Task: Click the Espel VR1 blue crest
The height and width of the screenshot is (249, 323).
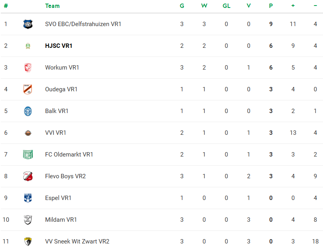Action: pyautogui.click(x=28, y=198)
